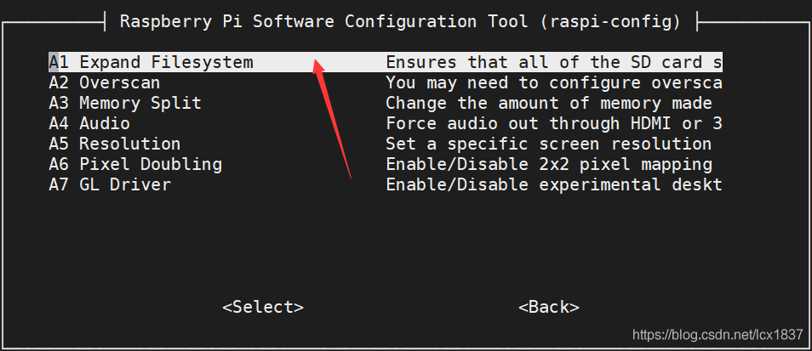Click the "Ensures that all of the SD card" description
812x351 pixels.
553,62
